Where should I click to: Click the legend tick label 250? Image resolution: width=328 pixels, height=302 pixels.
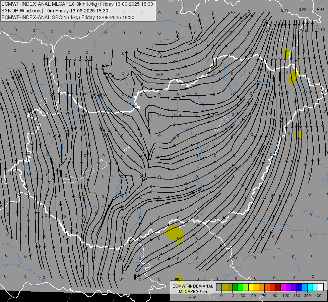tap(307, 296)
